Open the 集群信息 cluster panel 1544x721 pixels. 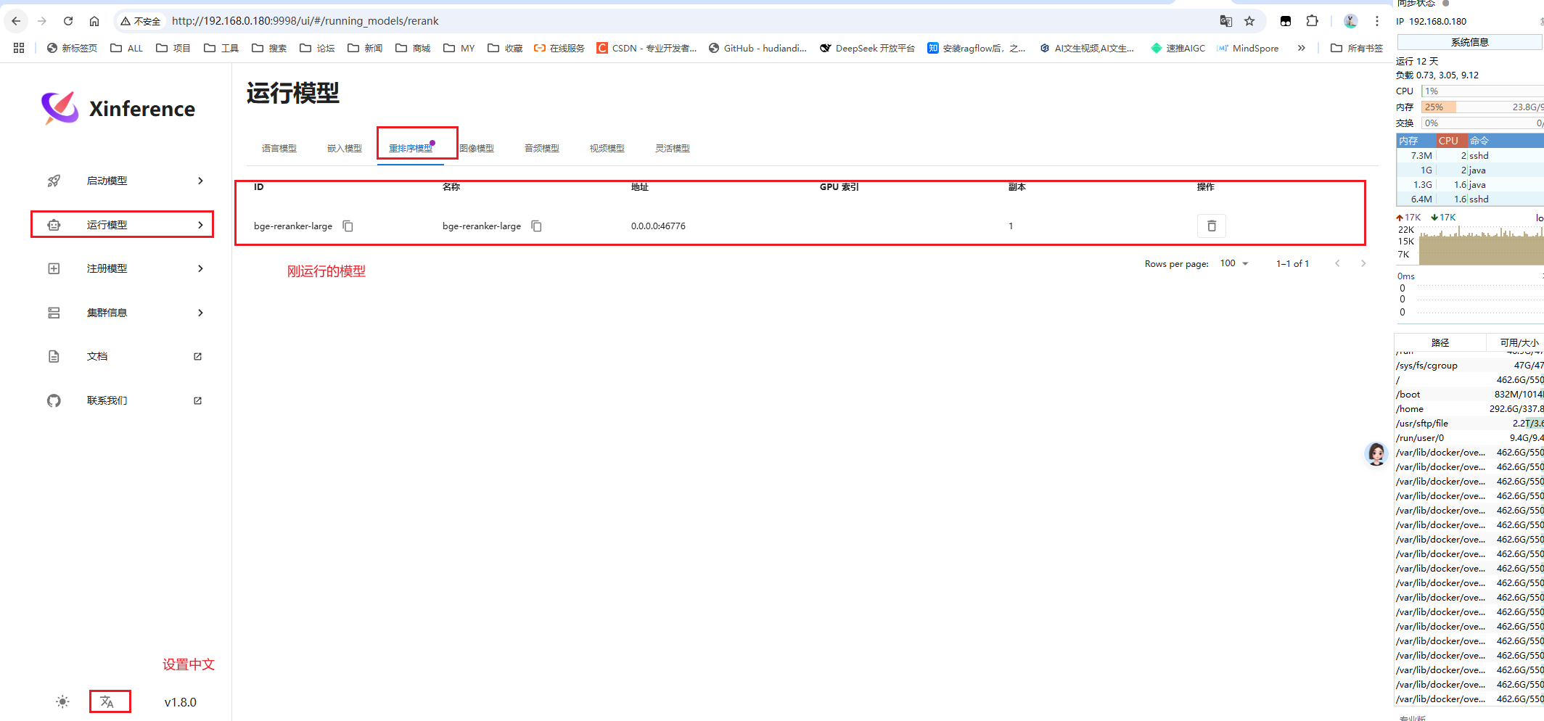tap(107, 313)
